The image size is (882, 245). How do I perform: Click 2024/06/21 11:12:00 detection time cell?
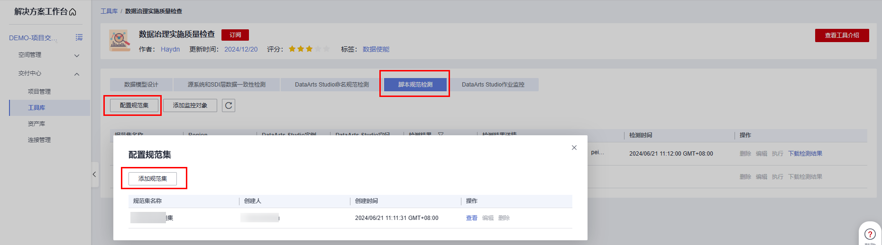pyautogui.click(x=671, y=154)
